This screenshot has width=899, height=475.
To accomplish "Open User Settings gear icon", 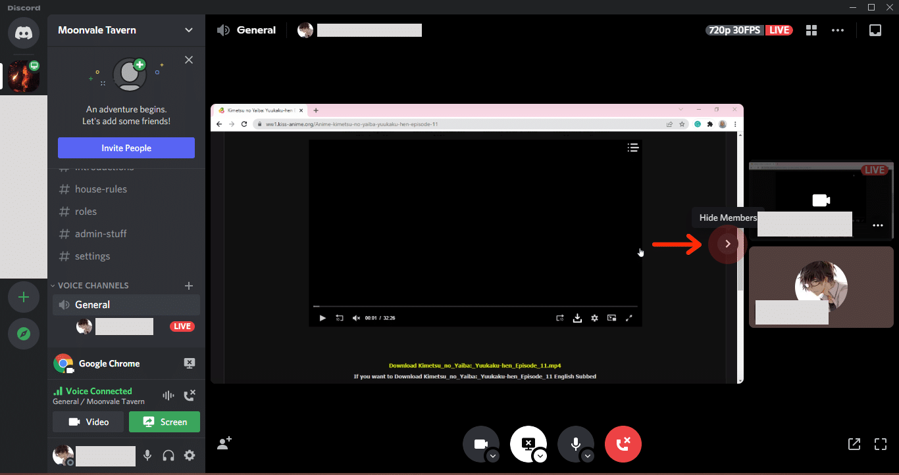I will point(190,455).
